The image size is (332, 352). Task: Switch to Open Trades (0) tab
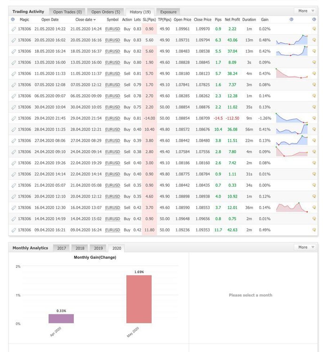tap(68, 12)
